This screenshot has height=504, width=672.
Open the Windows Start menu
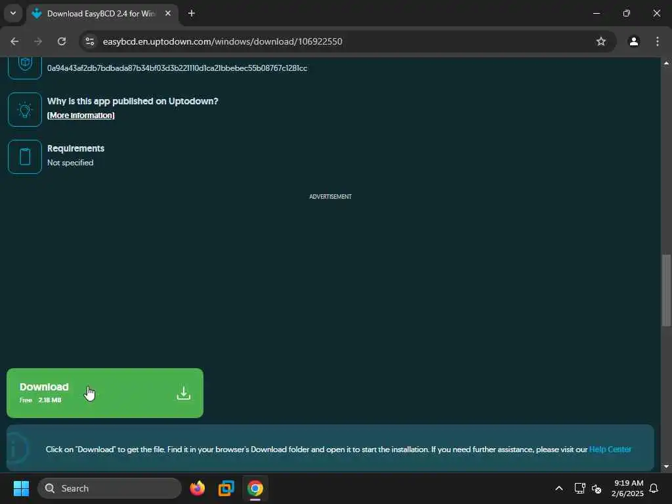[x=22, y=488]
